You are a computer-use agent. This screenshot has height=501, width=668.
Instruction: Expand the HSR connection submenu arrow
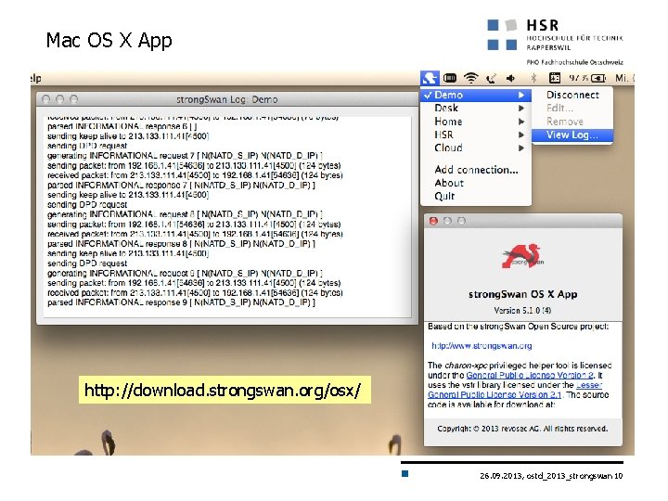pos(521,135)
